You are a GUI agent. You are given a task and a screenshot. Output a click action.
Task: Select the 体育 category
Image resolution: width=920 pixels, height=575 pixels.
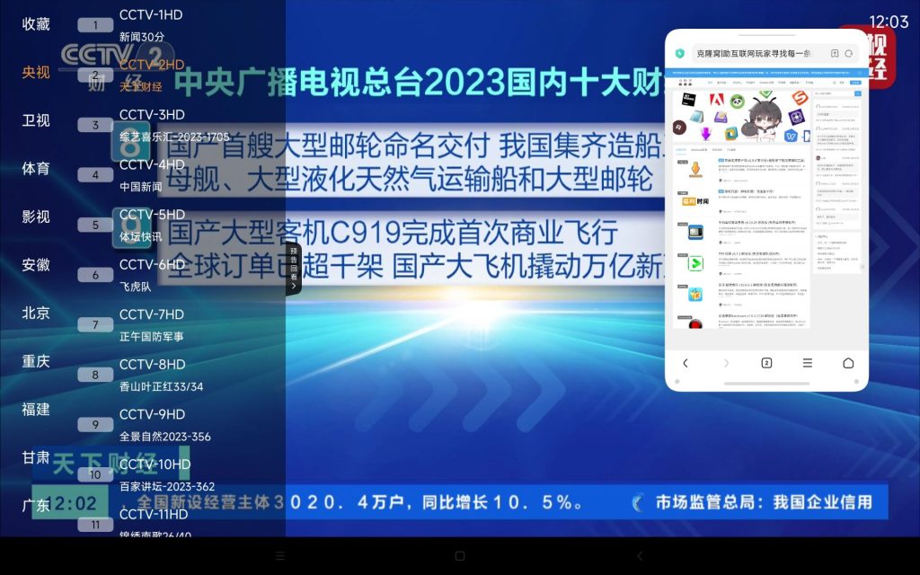point(36,168)
